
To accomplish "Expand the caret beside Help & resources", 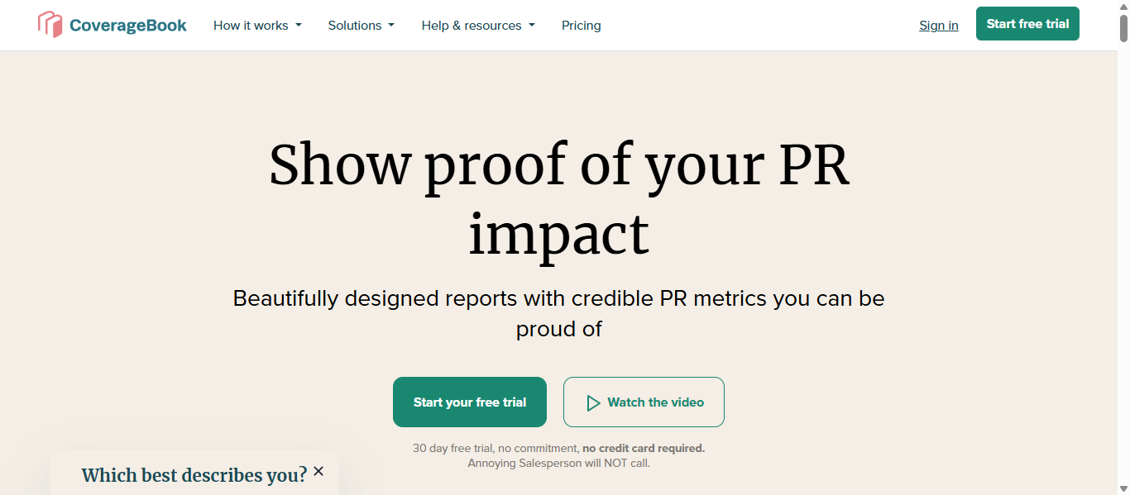I will 532,26.
